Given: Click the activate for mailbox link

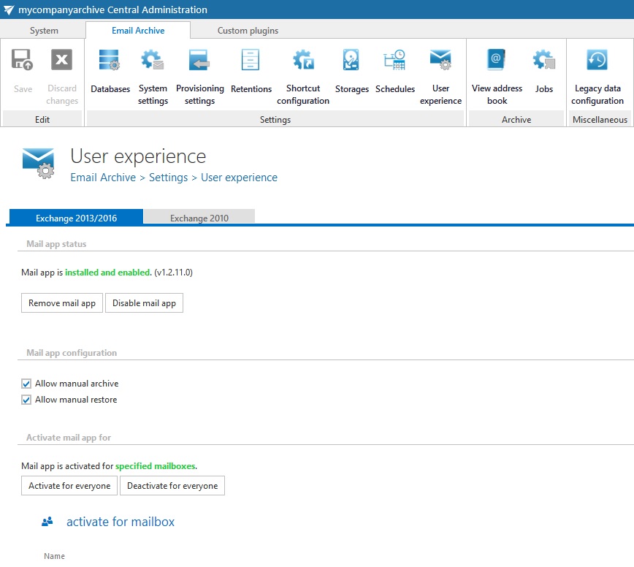Looking at the screenshot, I should [121, 522].
